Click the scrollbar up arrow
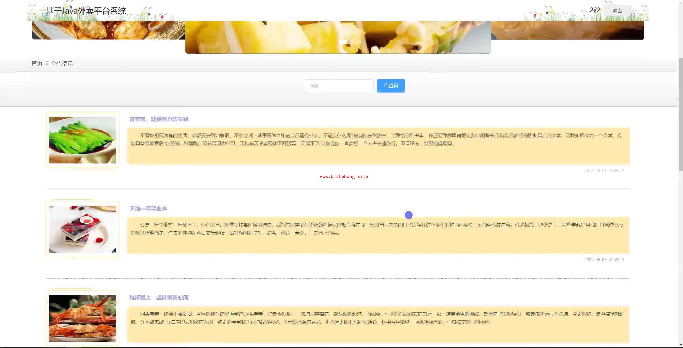Viewport: 683px width, 348px height. (681, 2)
